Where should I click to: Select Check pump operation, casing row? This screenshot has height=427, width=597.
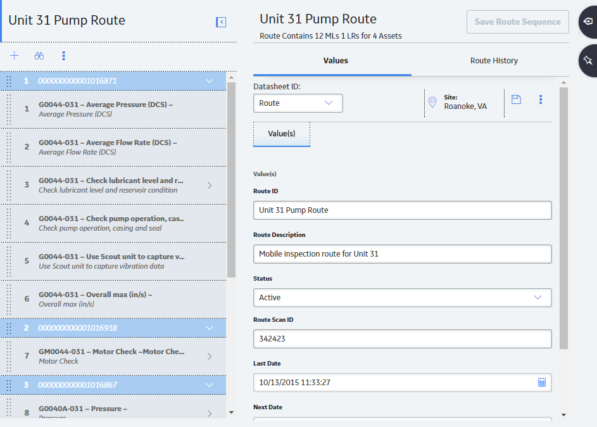(113, 224)
